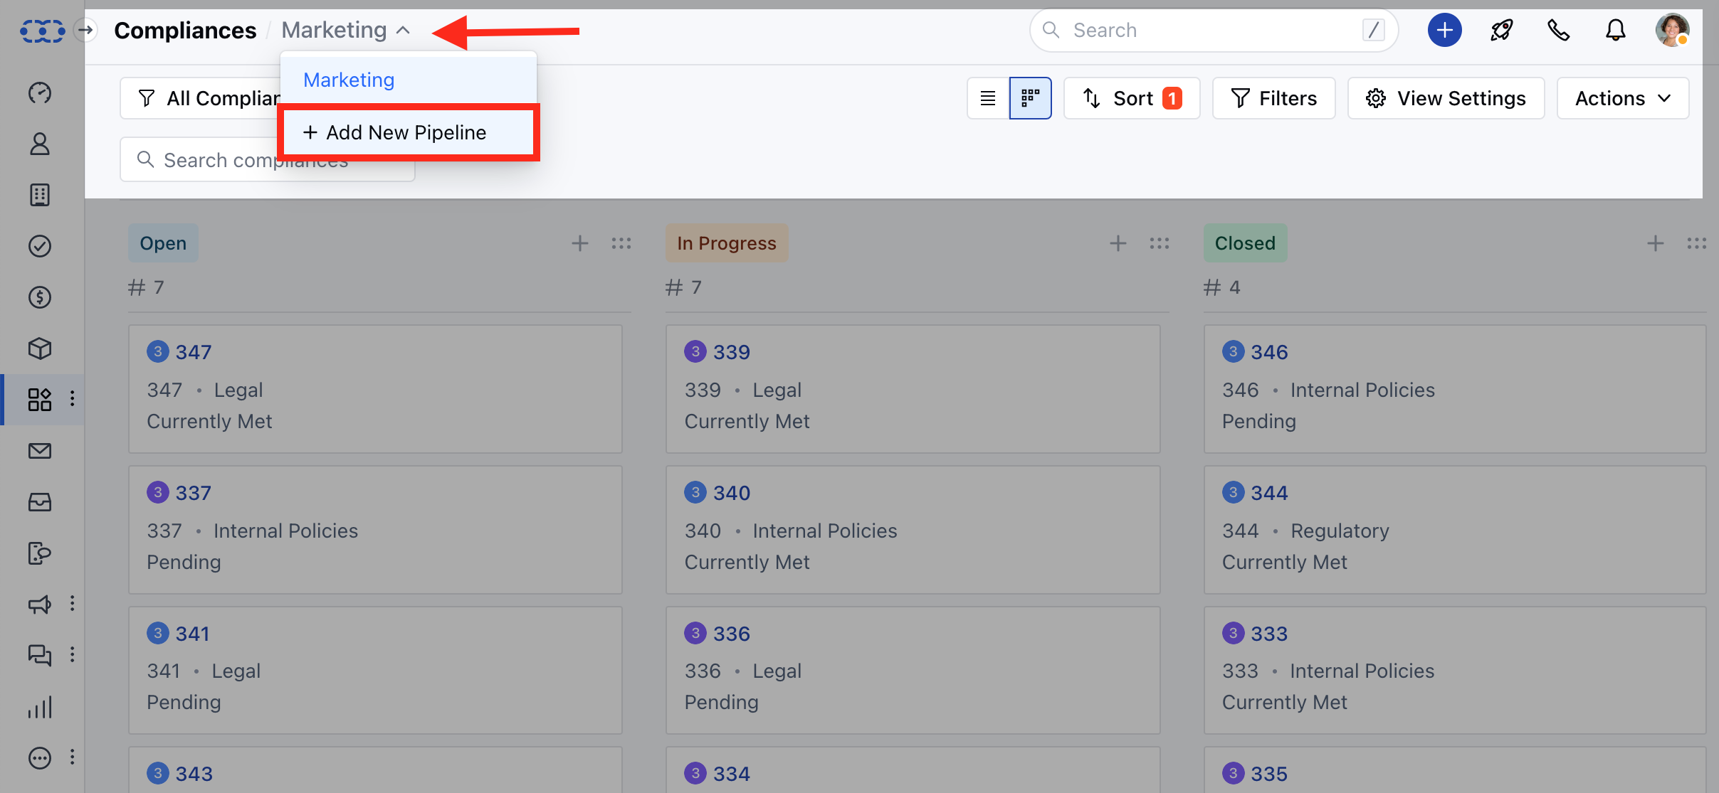Open View Settings
This screenshot has height=793, width=1719.
point(1446,98)
